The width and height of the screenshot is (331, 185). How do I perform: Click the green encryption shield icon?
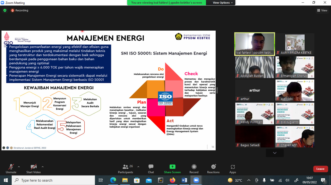click(x=5, y=10)
